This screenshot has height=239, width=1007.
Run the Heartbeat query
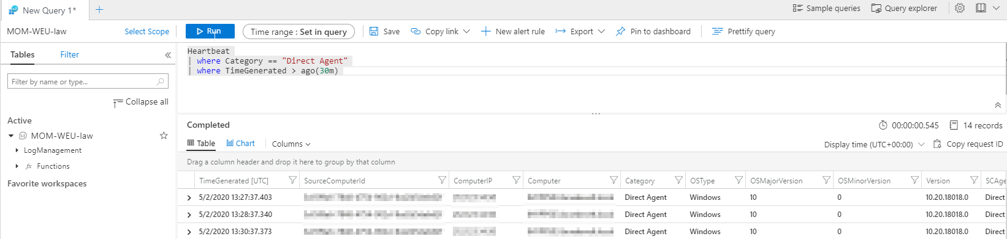pos(210,31)
